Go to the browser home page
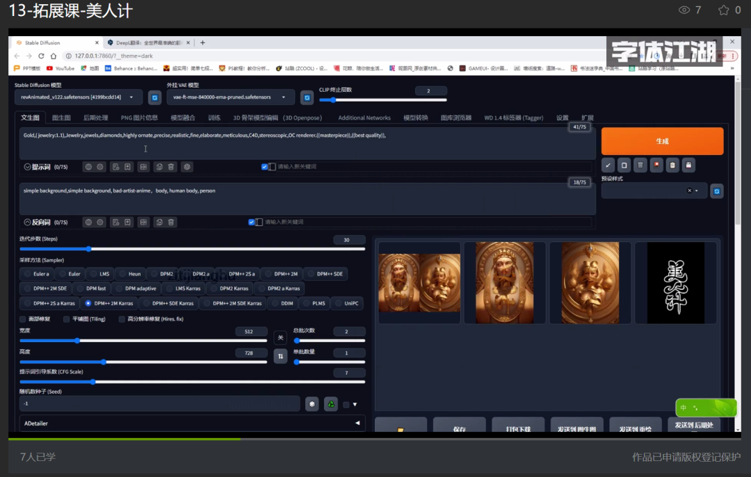This screenshot has width=751, height=477. tap(53, 56)
